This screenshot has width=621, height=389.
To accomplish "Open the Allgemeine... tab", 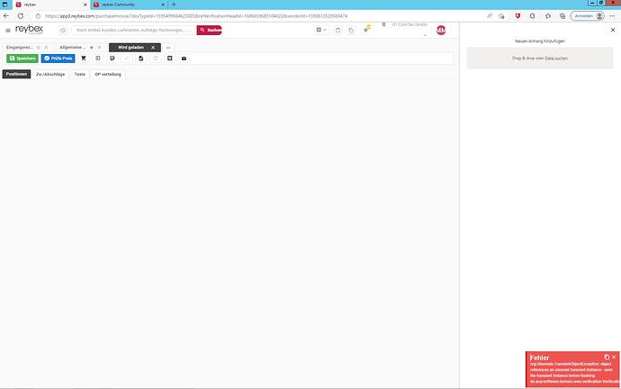I will click(x=73, y=48).
